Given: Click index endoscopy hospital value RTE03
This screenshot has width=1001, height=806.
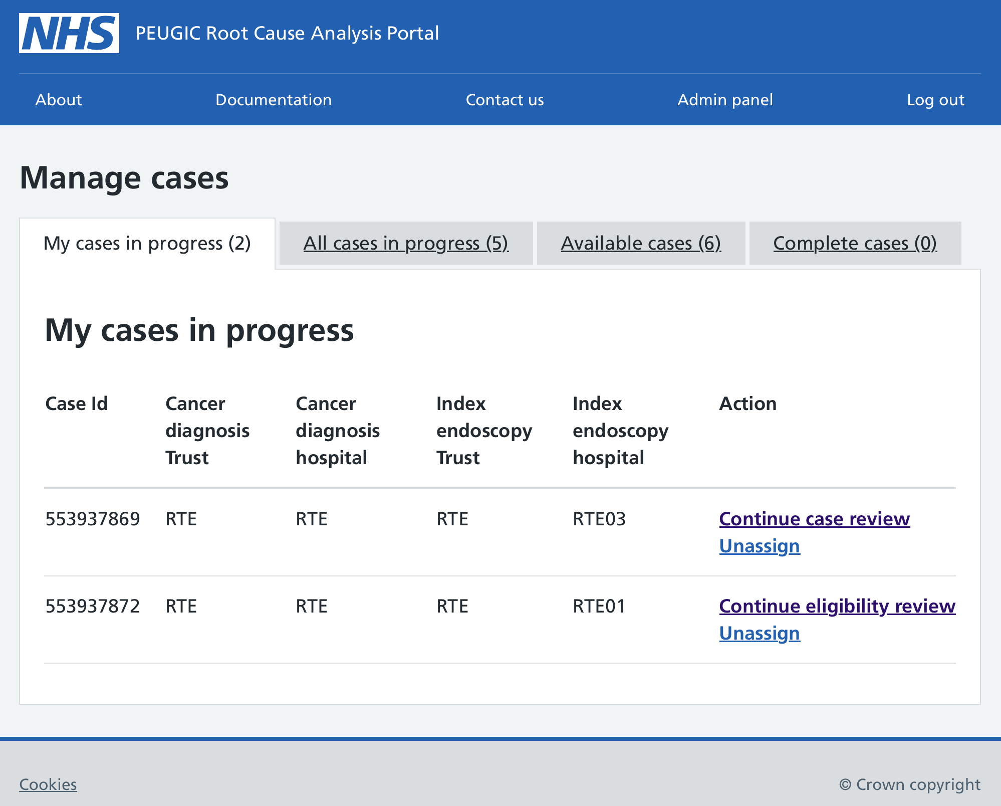Looking at the screenshot, I should point(599,519).
